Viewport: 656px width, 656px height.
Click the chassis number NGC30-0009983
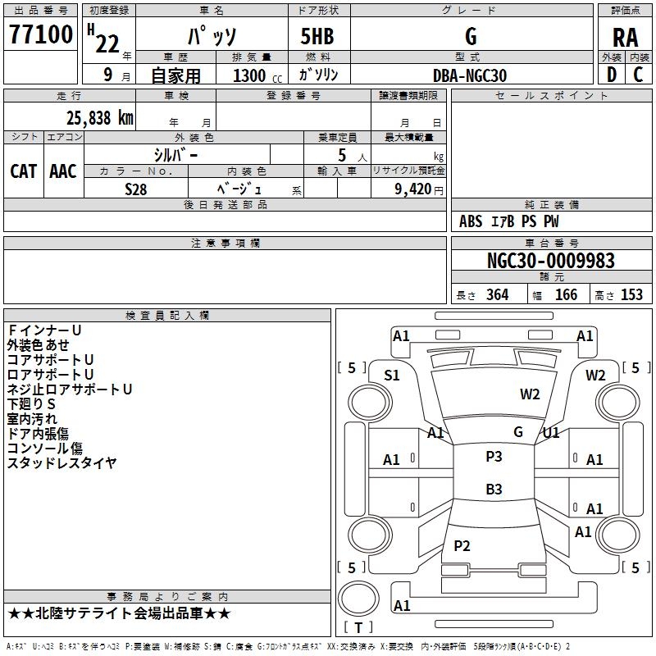coord(551,260)
